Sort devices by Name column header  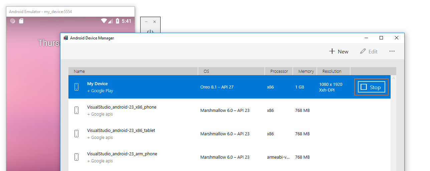point(133,71)
